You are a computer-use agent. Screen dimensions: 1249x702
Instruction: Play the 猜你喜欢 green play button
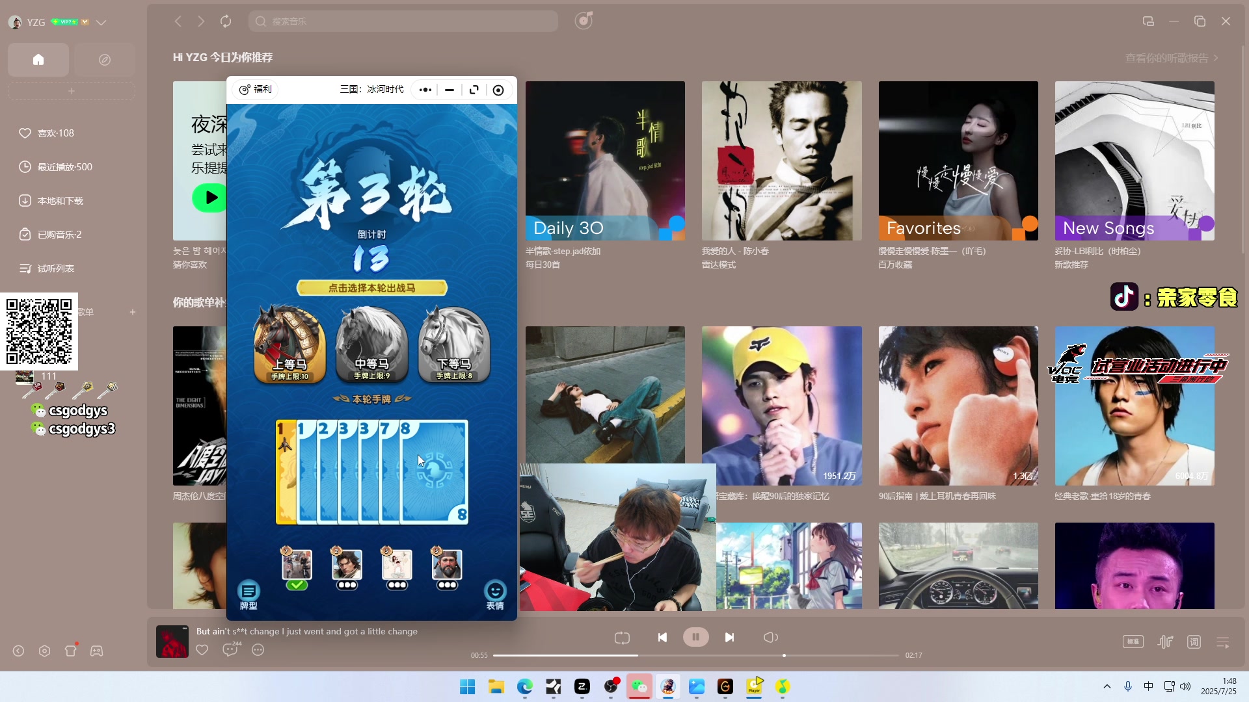(x=209, y=198)
